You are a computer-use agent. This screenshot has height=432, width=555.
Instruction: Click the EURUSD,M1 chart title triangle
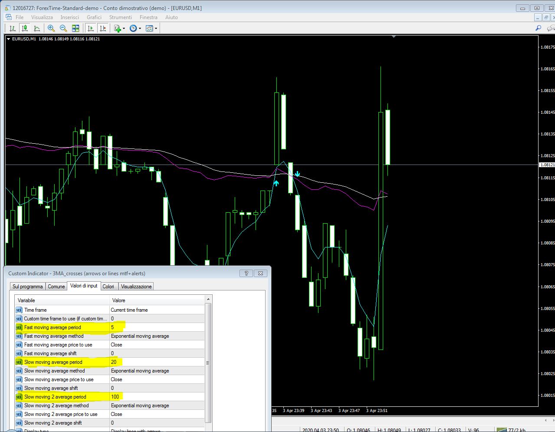point(8,39)
